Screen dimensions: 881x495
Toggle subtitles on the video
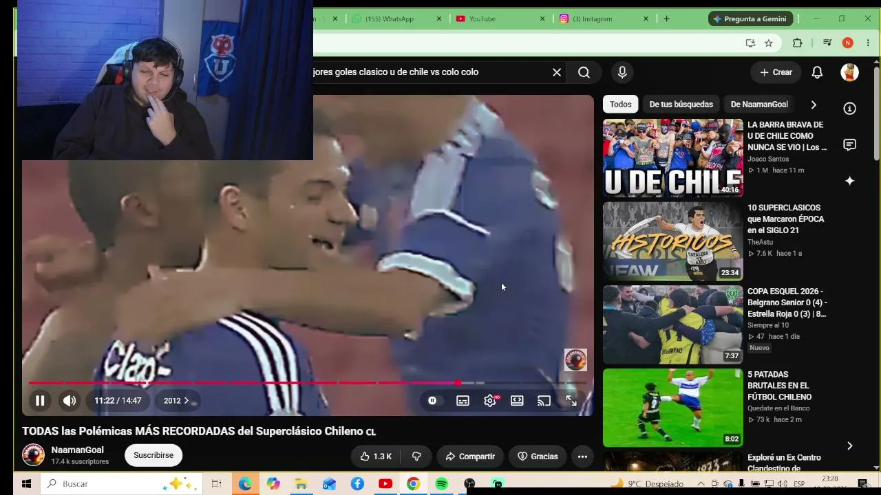pos(463,401)
